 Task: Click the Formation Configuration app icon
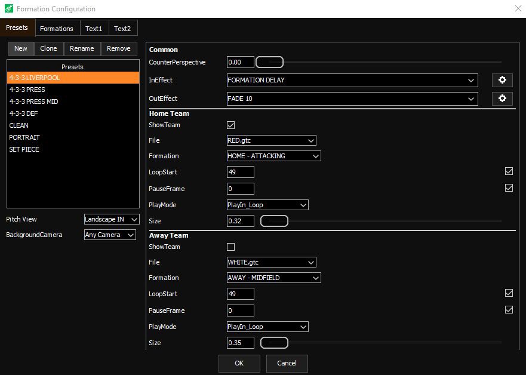[x=9, y=8]
